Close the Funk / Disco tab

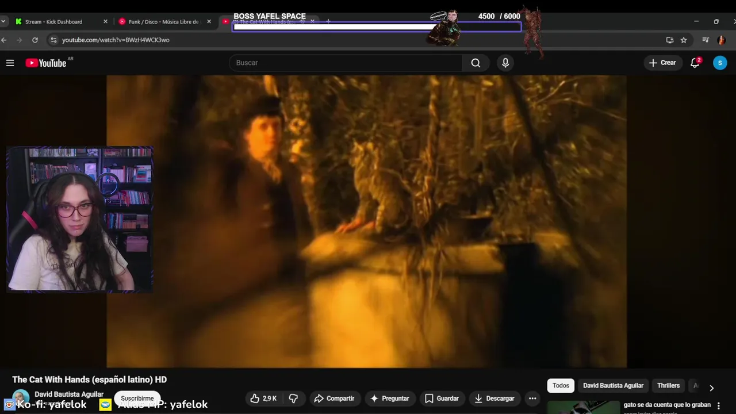coord(209,21)
